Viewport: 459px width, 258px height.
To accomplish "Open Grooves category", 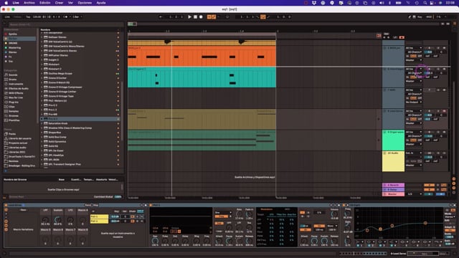I will (14, 116).
